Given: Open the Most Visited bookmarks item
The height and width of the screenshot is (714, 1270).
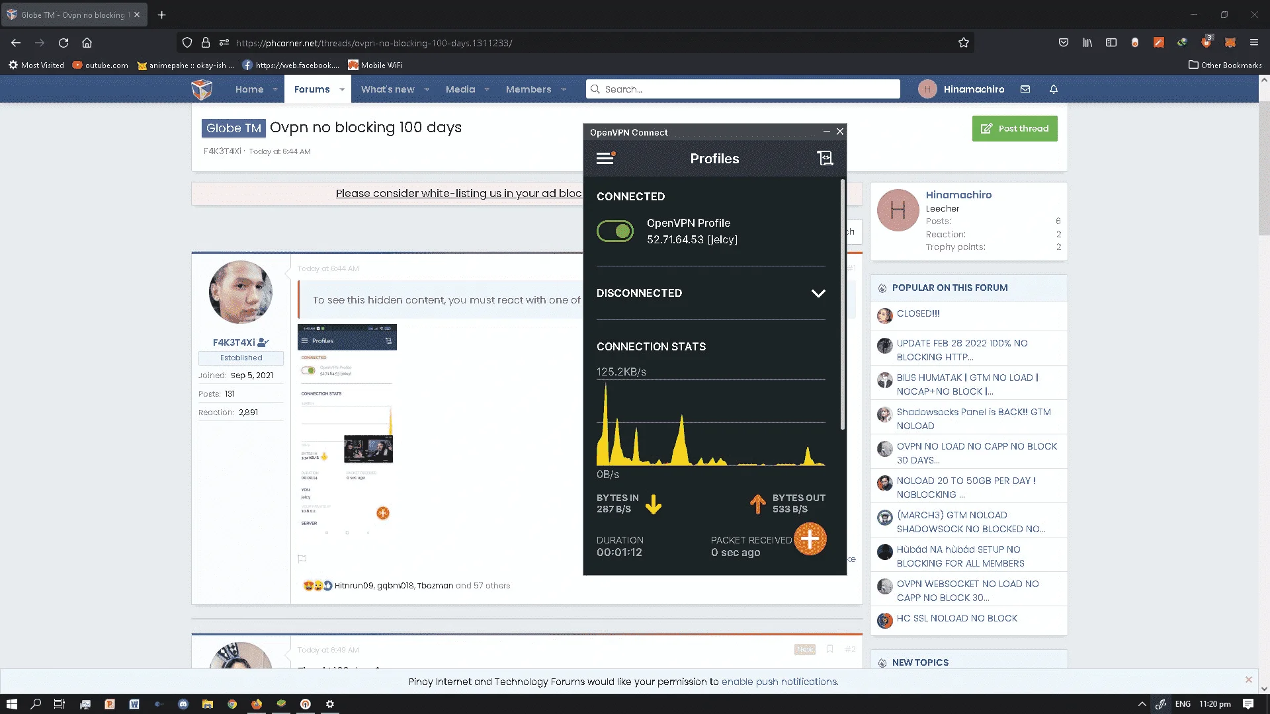Looking at the screenshot, I should (36, 65).
